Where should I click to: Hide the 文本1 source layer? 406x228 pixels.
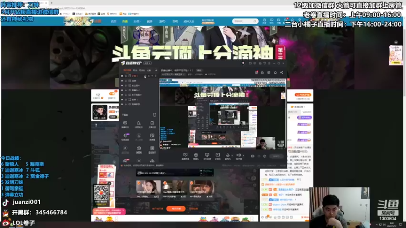[122, 76]
